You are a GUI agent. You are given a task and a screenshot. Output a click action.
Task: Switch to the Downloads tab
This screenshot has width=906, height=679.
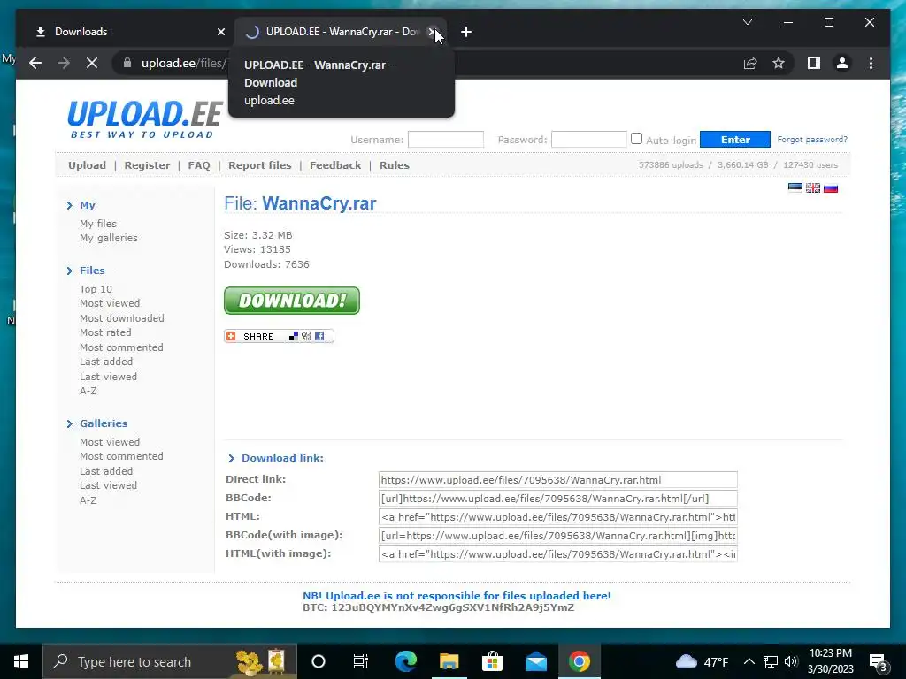click(124, 32)
